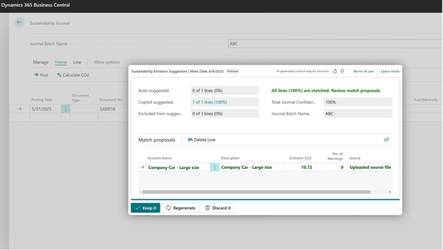Click Description column header
The width and height of the screenshot is (443, 250).
pyautogui.click(x=230, y=158)
